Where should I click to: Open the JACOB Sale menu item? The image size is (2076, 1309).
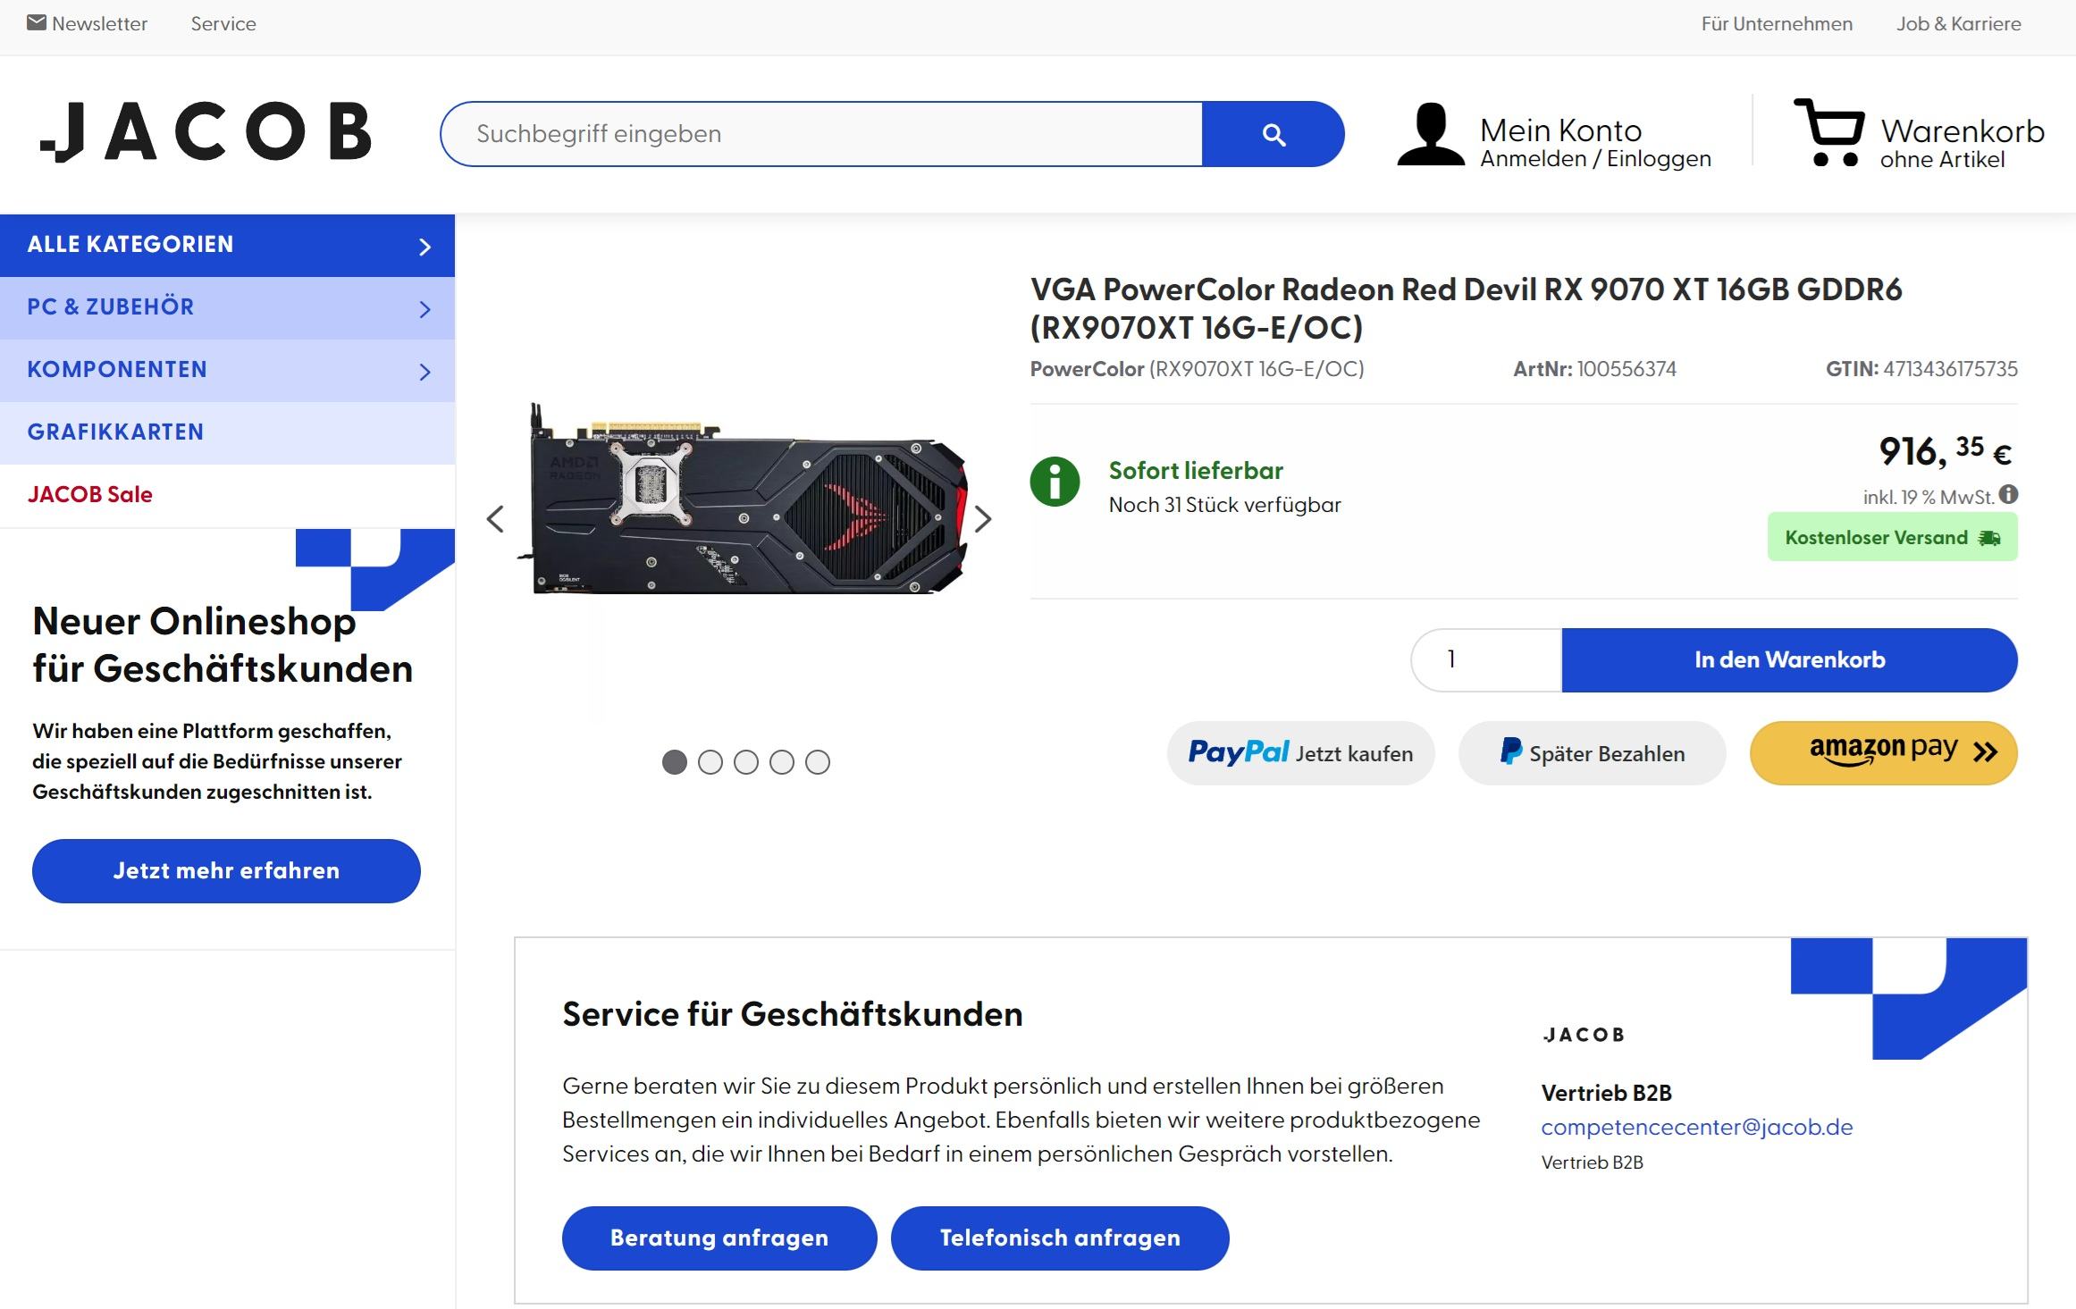coord(90,495)
